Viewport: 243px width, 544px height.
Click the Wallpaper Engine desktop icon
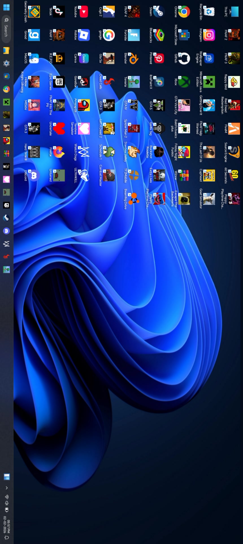coord(209,59)
